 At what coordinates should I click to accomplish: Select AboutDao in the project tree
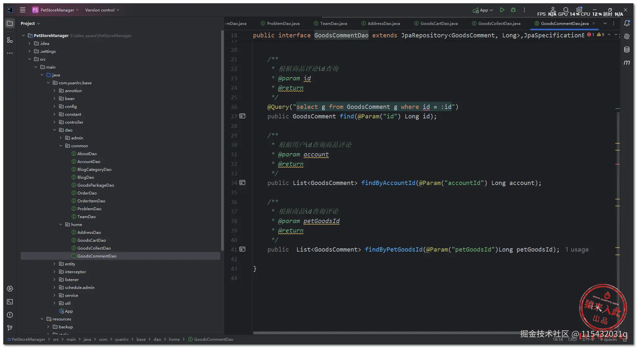click(x=87, y=154)
